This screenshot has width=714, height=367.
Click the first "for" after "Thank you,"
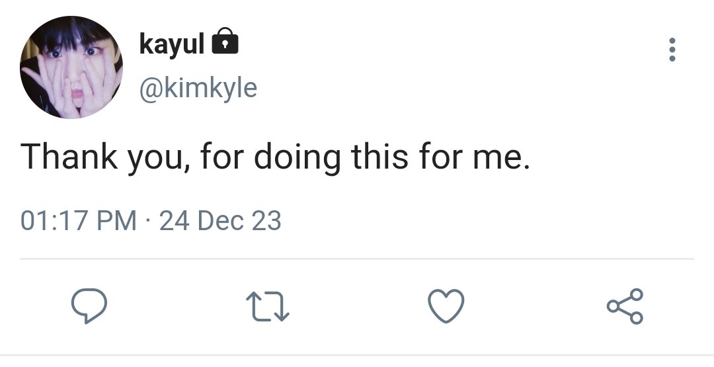click(x=222, y=159)
